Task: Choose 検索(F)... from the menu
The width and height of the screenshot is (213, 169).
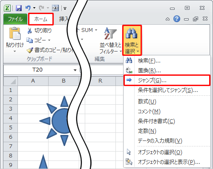Action: click(167, 61)
